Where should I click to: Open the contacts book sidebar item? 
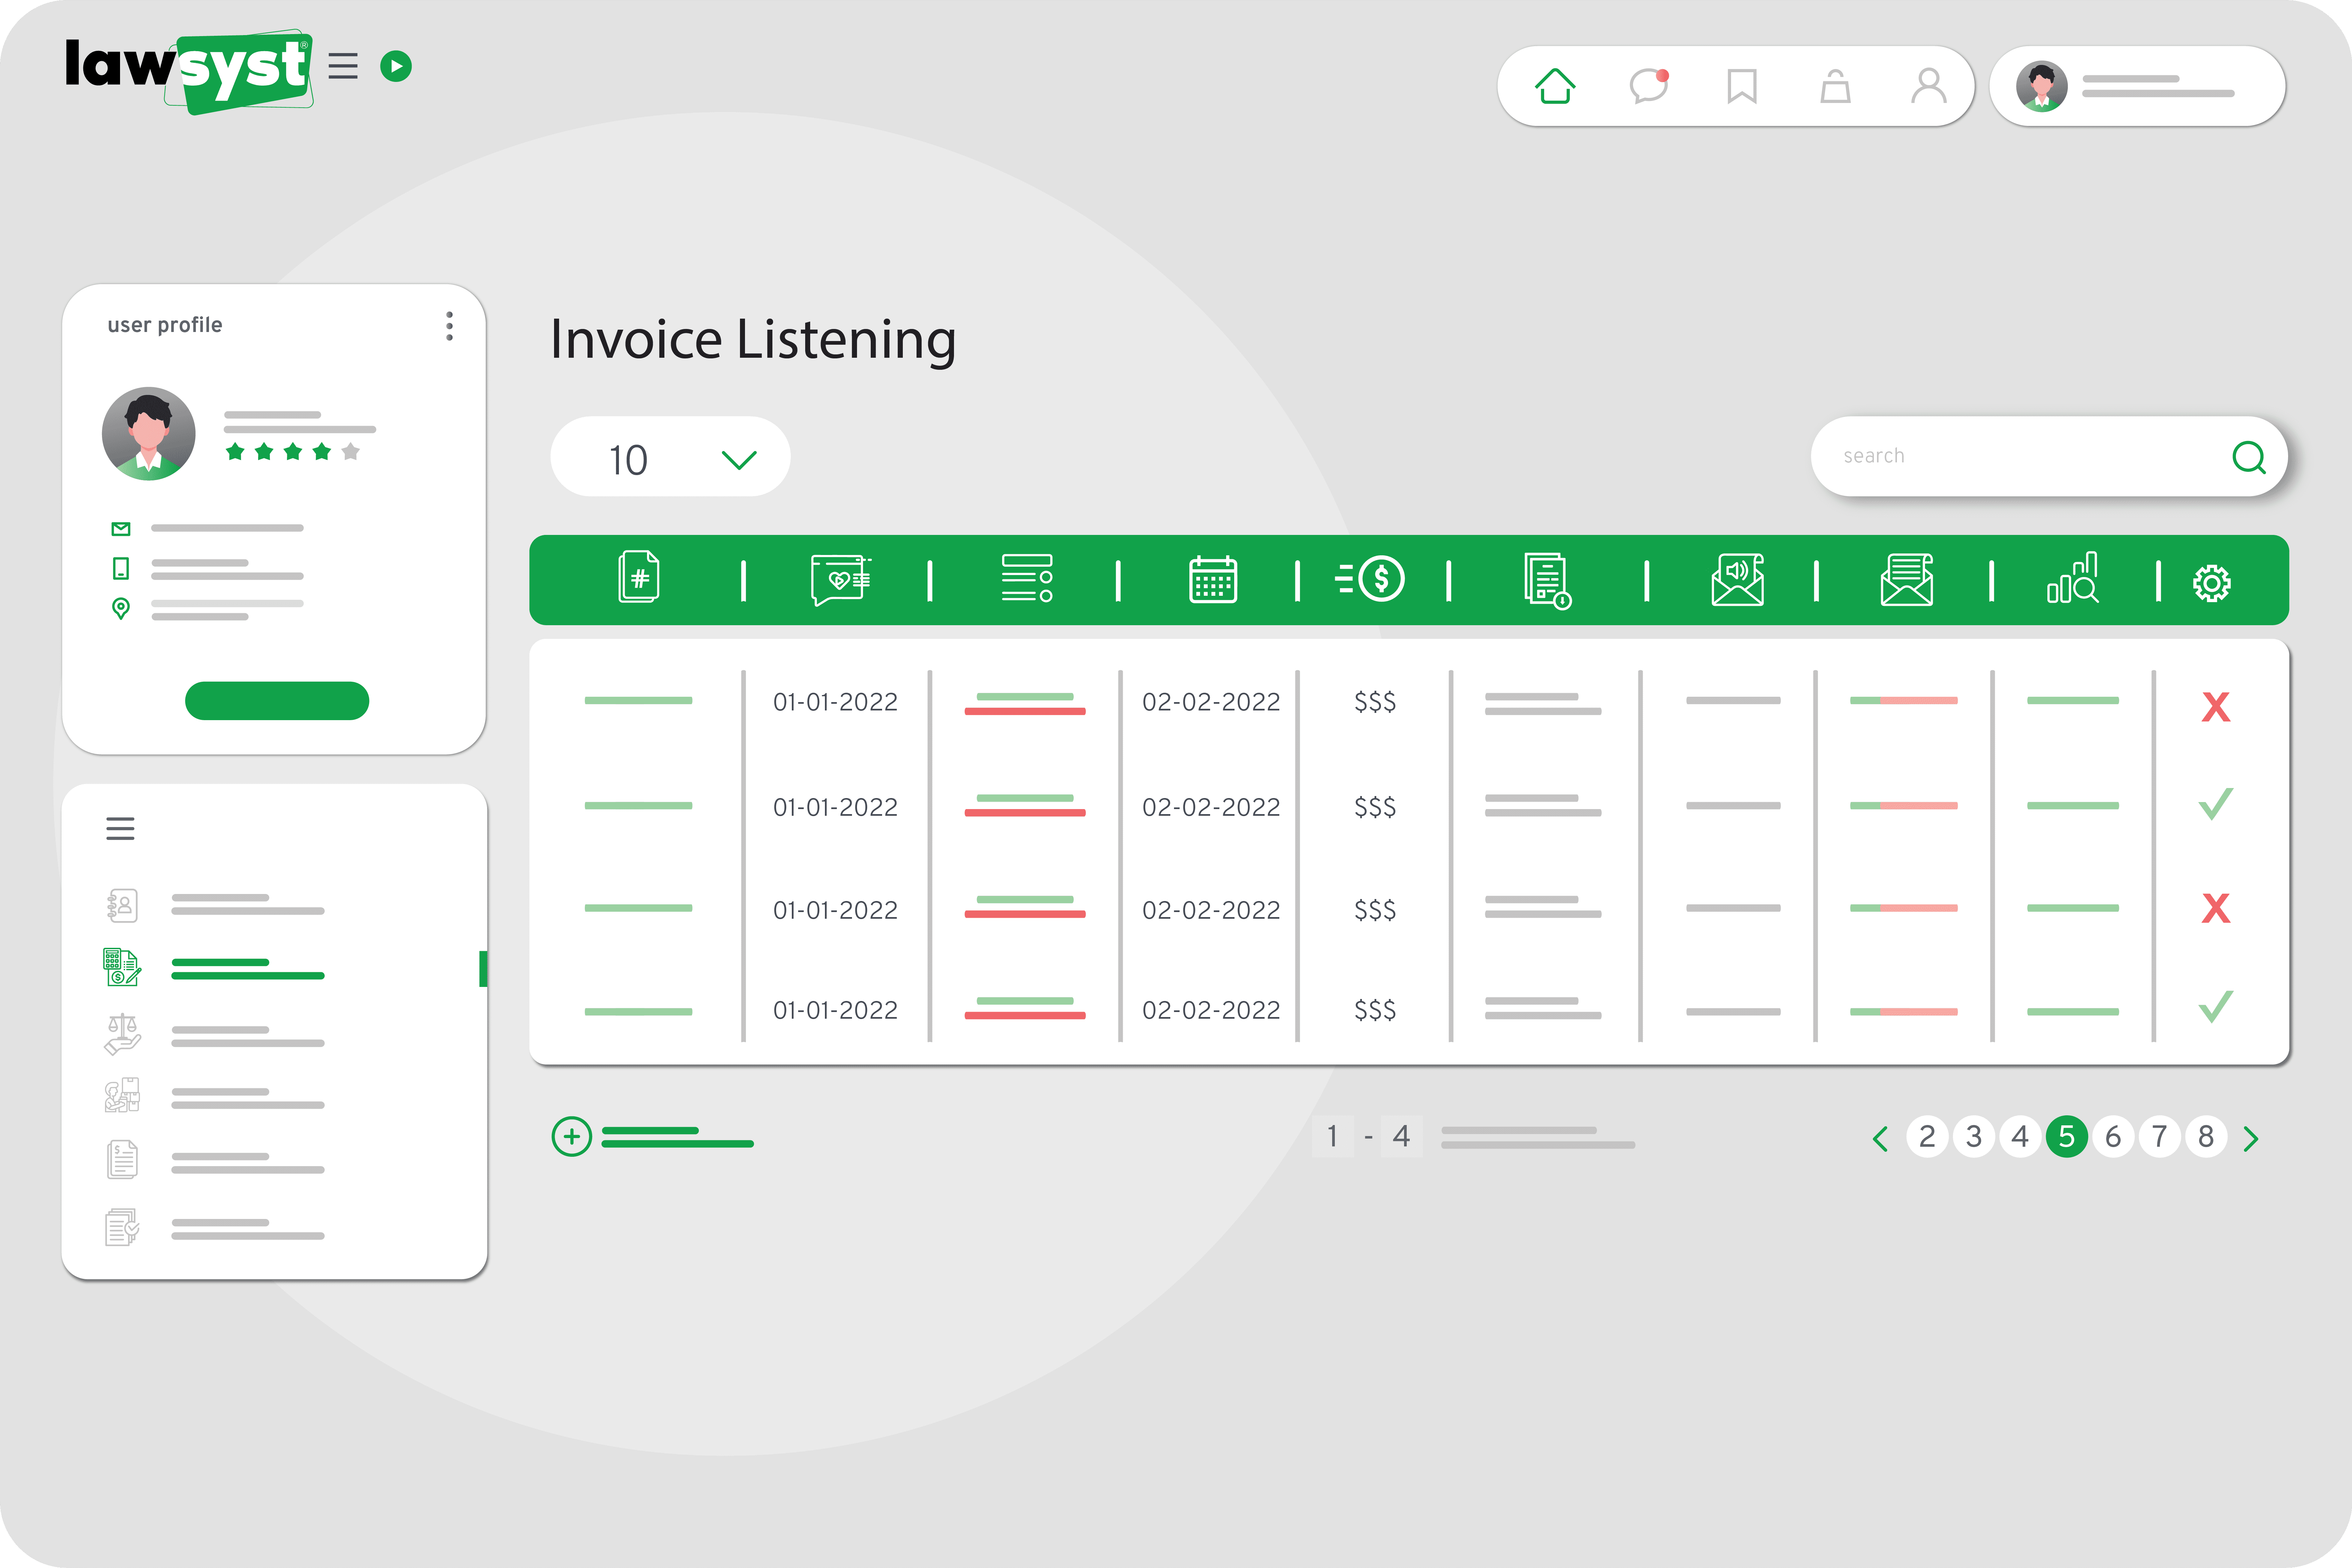122,906
